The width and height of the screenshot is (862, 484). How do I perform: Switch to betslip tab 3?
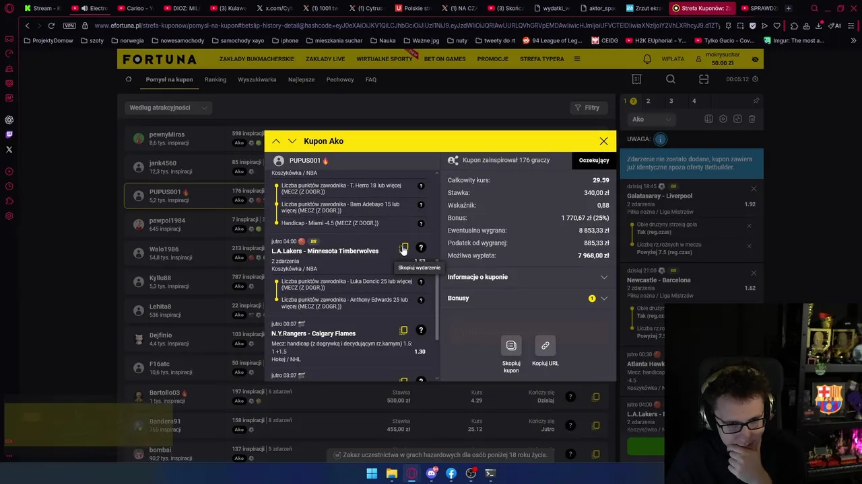point(671,101)
